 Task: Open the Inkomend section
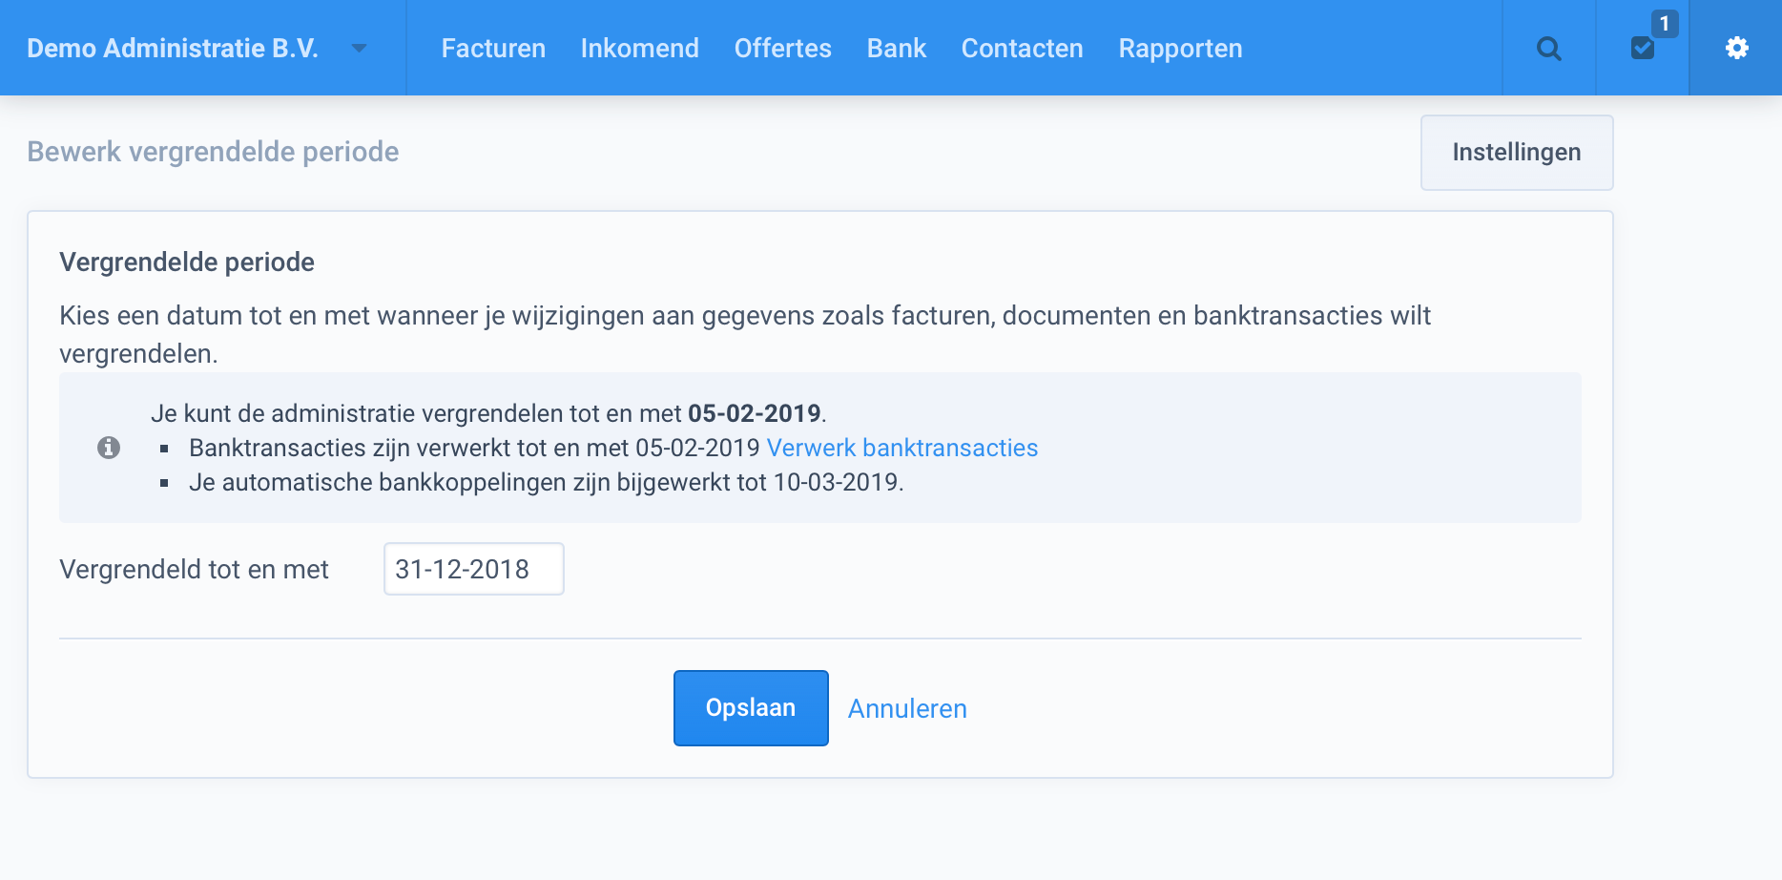pos(639,48)
